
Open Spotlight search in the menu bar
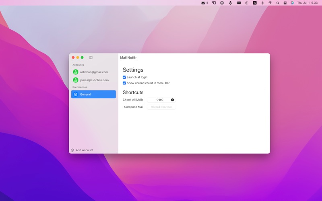[278, 3]
